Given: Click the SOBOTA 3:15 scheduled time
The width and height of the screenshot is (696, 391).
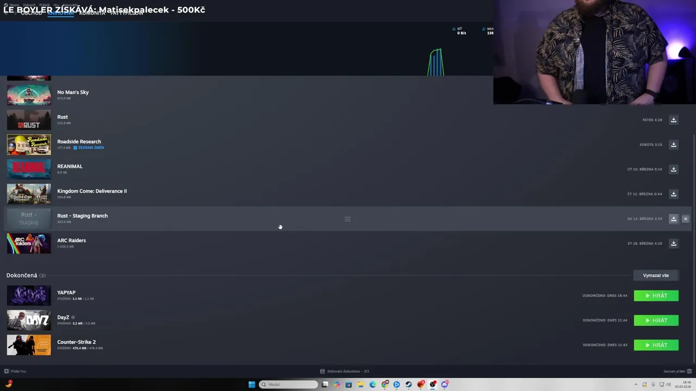Looking at the screenshot, I should point(650,144).
